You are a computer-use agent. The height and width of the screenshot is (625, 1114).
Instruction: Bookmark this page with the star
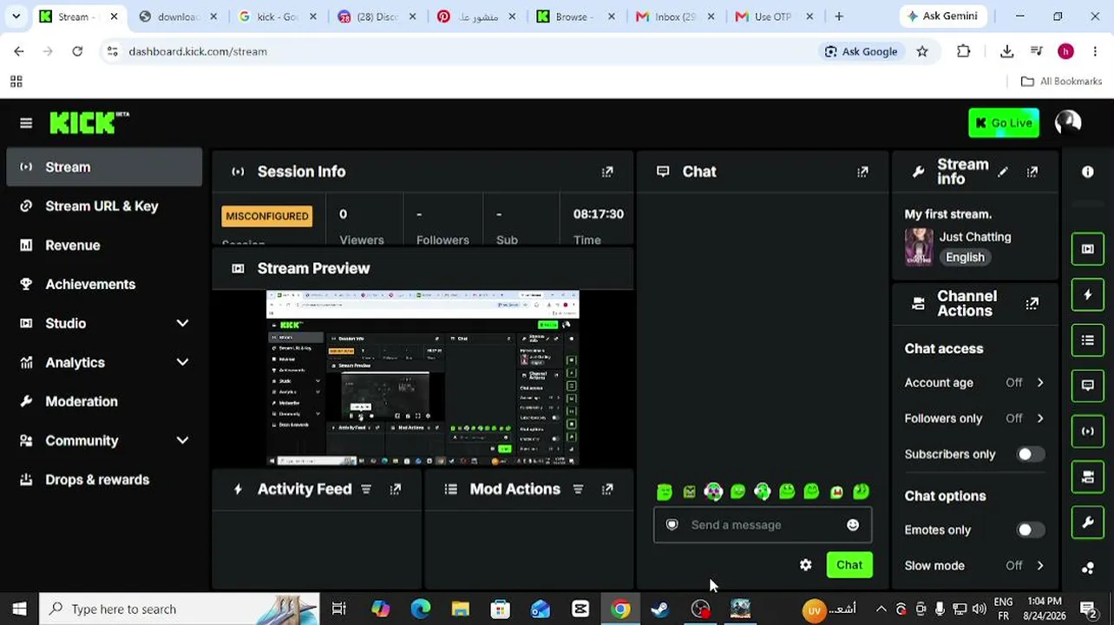coord(922,51)
